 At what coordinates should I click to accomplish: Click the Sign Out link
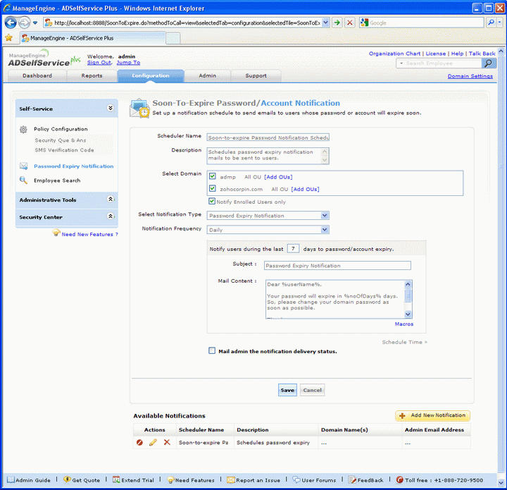pos(99,63)
